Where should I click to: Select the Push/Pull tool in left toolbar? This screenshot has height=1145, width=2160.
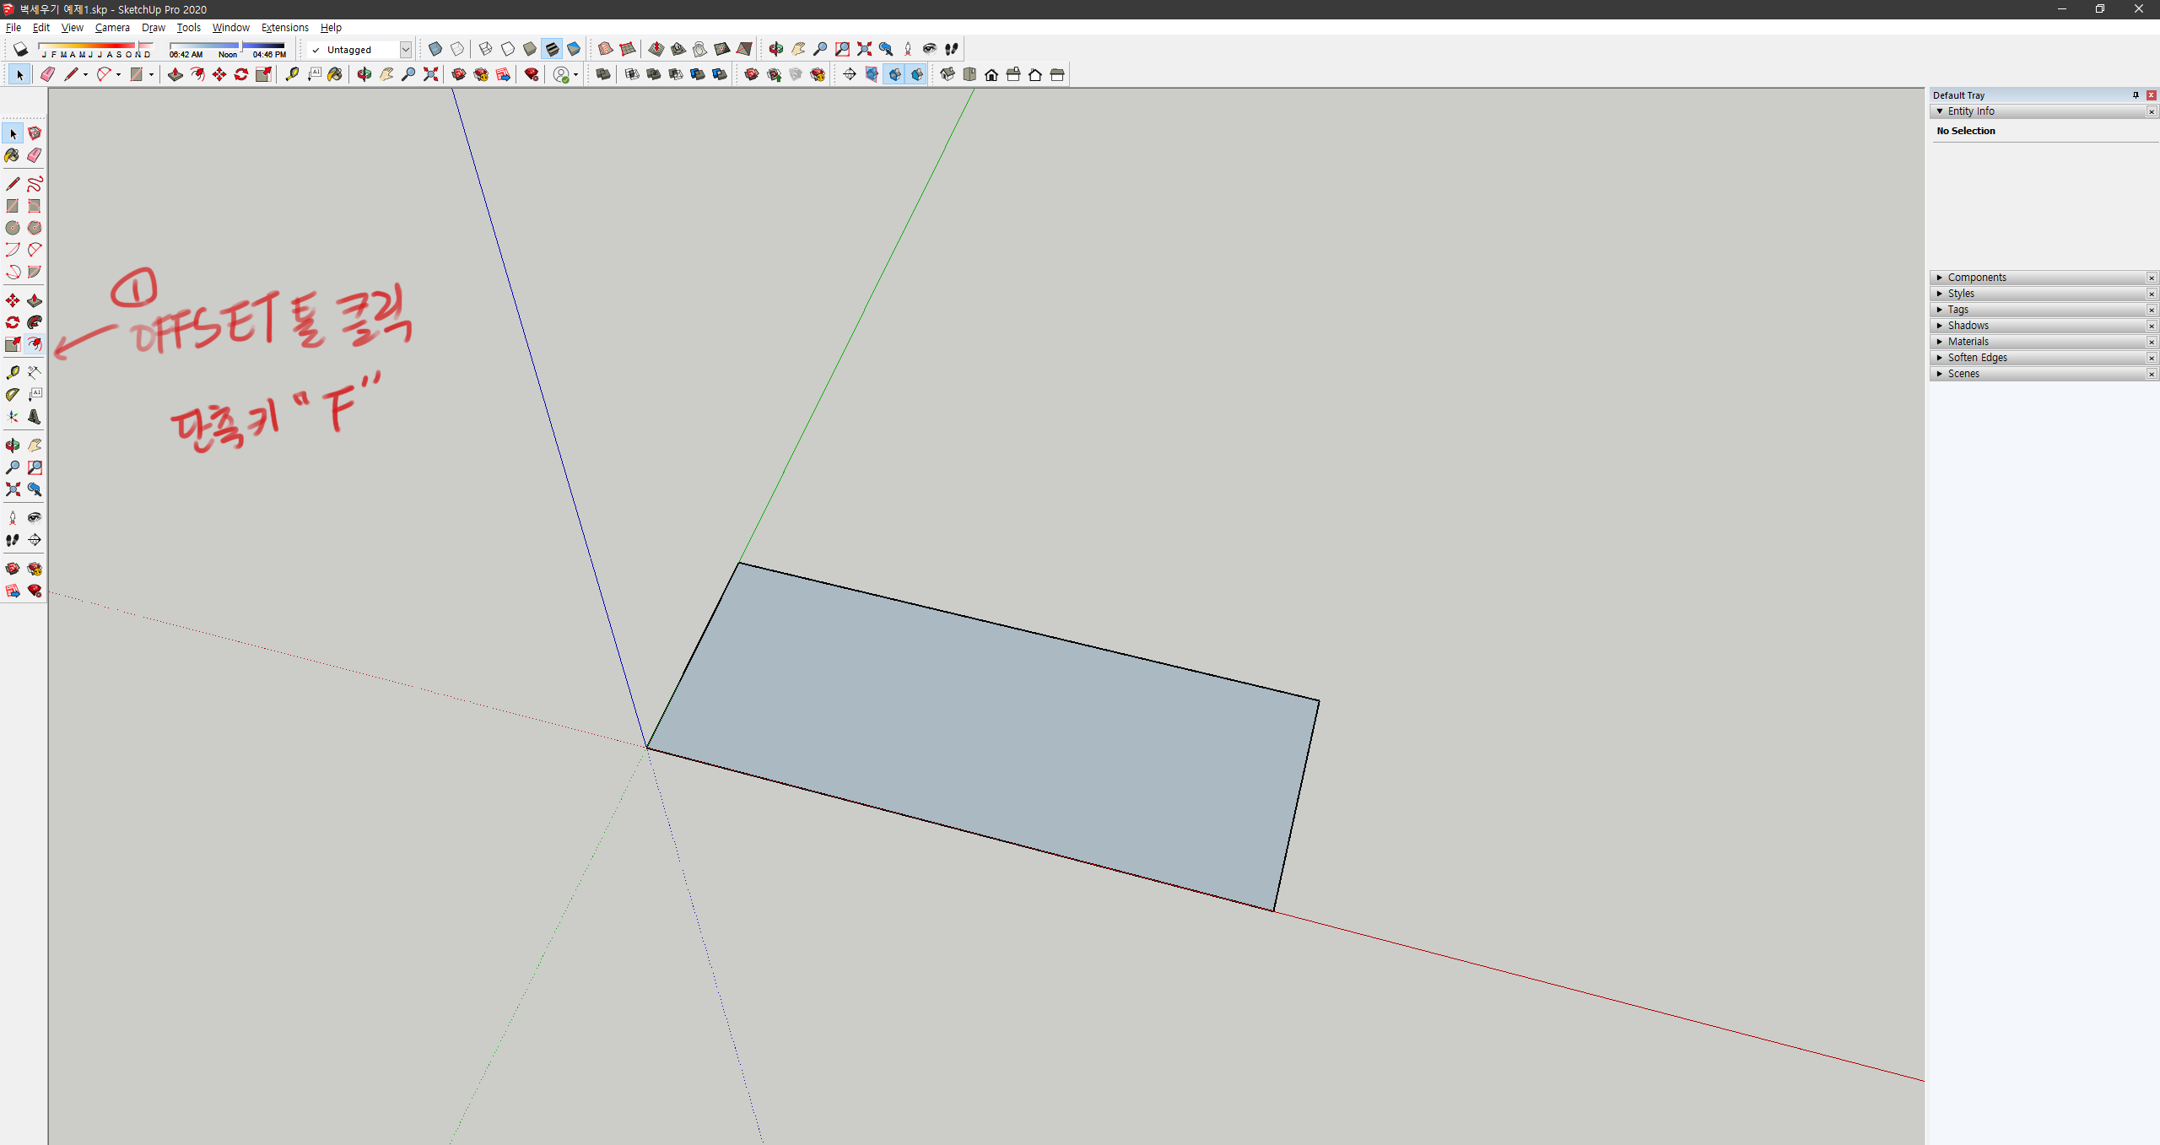coord(35,301)
